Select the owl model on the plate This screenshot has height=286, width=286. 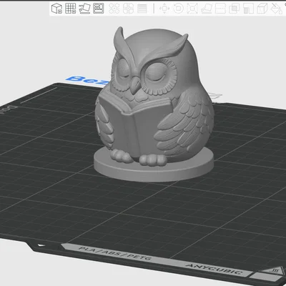coord(154,105)
